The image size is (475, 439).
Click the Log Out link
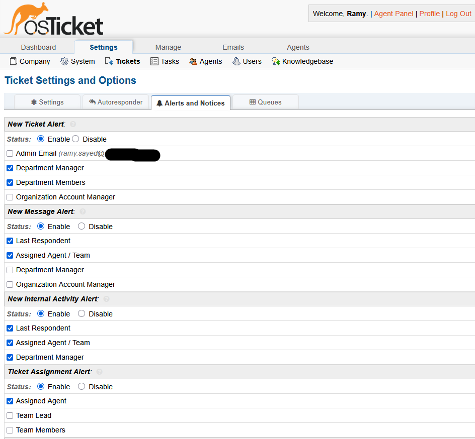(x=458, y=14)
